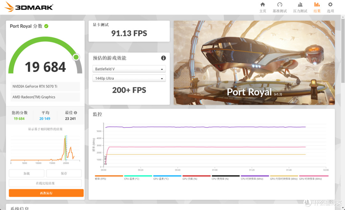Click the 加载 load button
This screenshot has height=210, width=345.
[x=27, y=173]
